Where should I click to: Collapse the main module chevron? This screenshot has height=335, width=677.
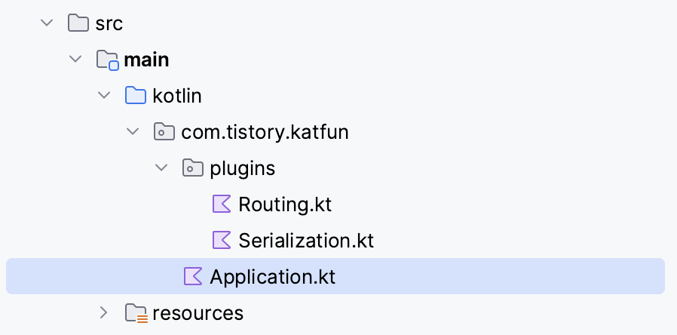pyautogui.click(x=75, y=58)
